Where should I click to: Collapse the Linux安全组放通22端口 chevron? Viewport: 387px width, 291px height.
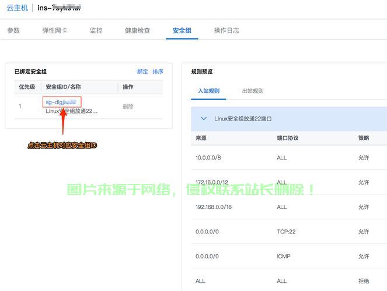pos(204,119)
